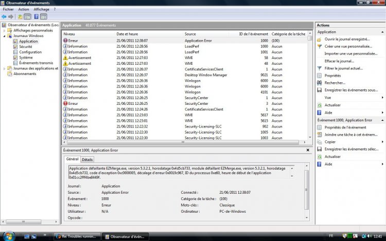Switch to the Général tab
The width and height of the screenshot is (386, 241).
(x=72, y=159)
